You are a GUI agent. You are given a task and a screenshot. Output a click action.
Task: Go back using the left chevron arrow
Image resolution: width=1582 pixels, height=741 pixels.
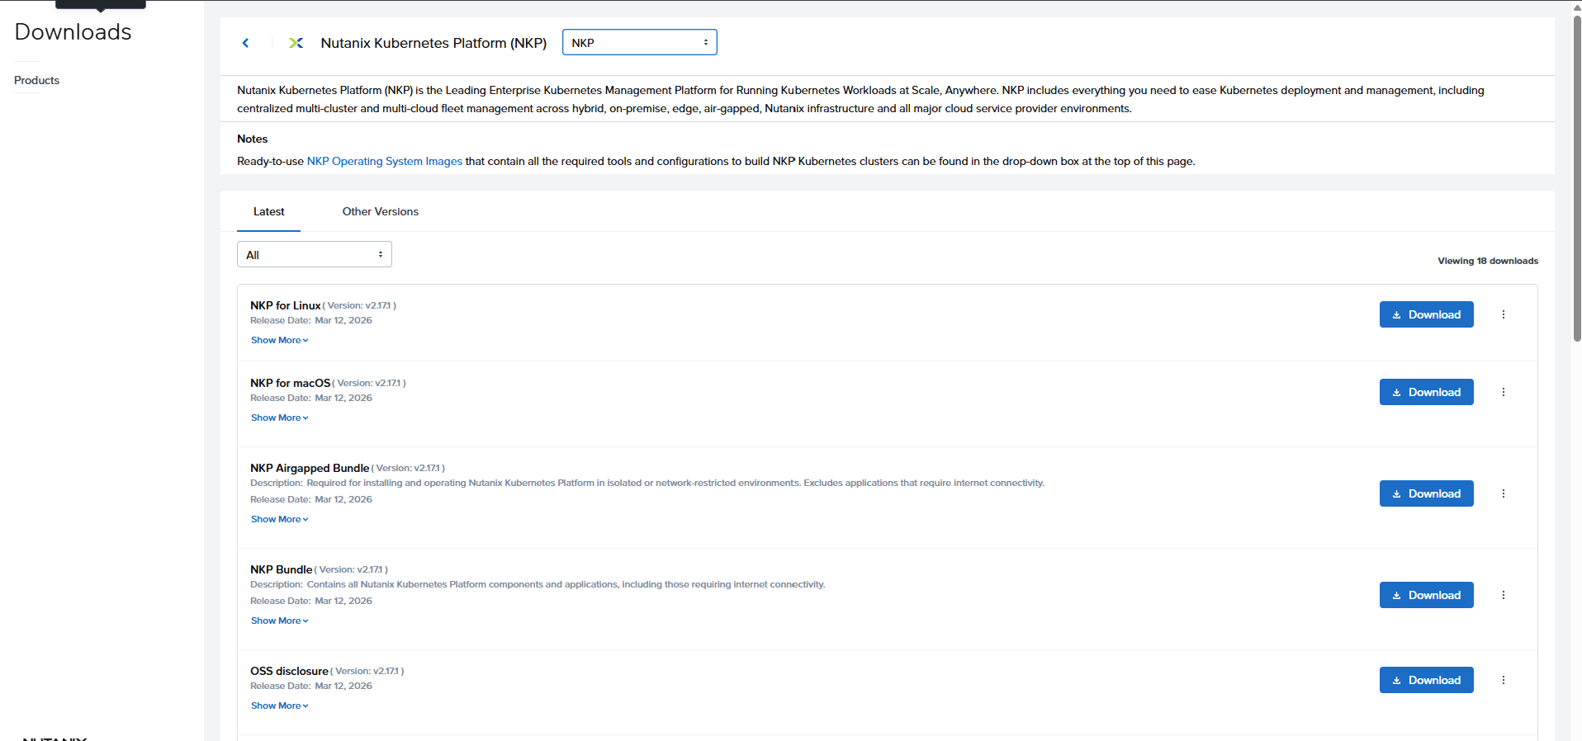point(245,43)
